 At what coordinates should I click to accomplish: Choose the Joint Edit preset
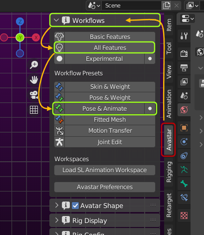point(110,142)
